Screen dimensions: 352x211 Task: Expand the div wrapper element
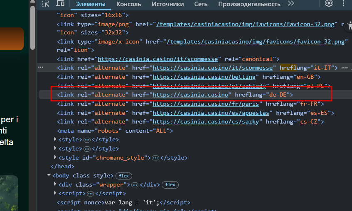(55, 184)
